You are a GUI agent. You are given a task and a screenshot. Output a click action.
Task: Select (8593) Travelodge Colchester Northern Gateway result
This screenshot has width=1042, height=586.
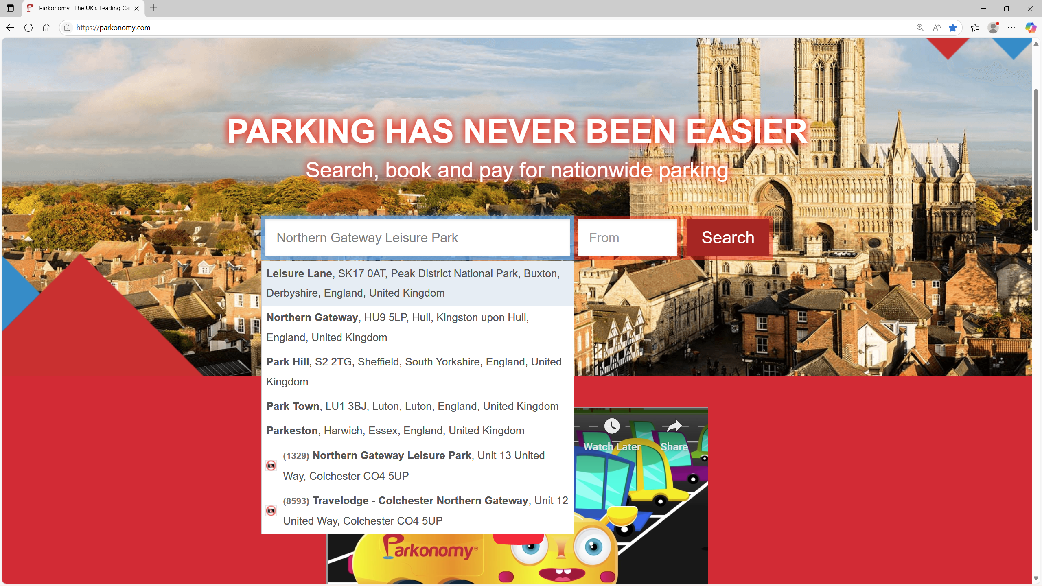click(417, 511)
